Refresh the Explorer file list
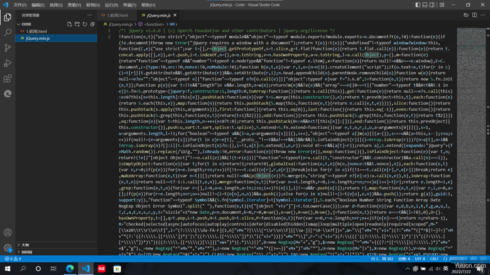 84,24
